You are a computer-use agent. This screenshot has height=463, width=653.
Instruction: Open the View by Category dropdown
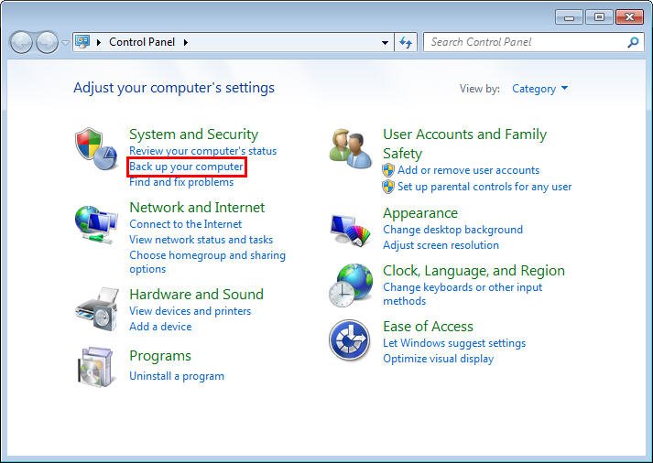pos(539,89)
